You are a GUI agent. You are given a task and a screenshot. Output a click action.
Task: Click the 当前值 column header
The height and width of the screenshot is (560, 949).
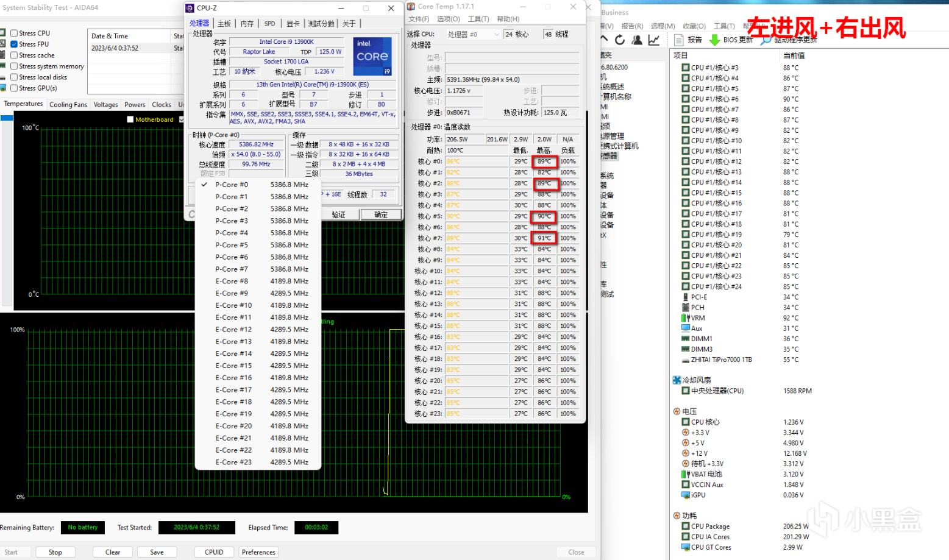(794, 55)
